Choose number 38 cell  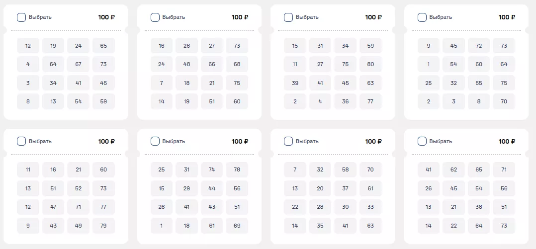tap(479, 207)
